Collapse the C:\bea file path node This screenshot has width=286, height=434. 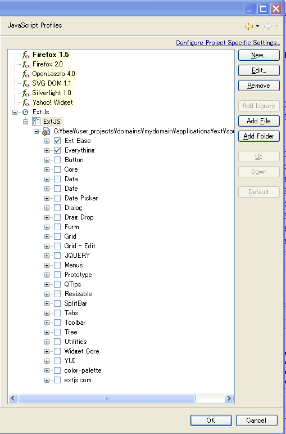click(36, 132)
